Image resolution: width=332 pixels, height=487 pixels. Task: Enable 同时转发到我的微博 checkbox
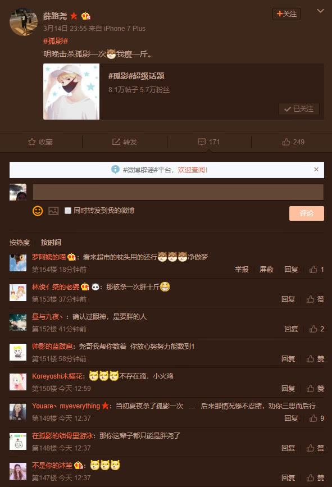68,211
